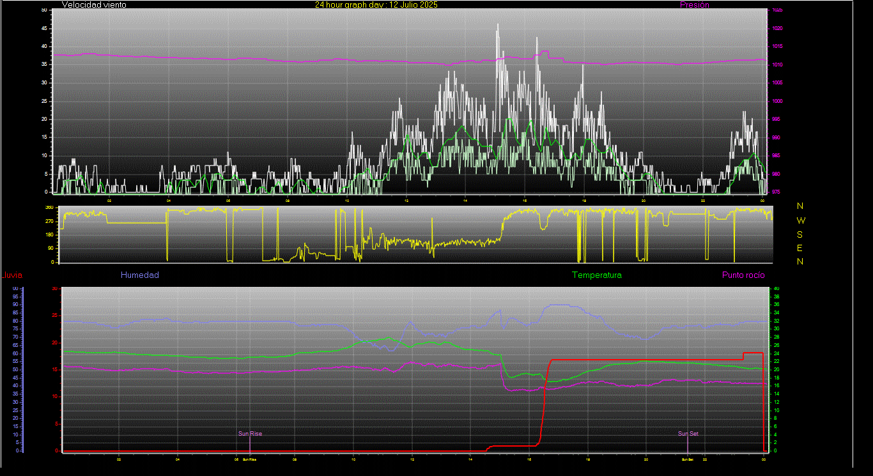The width and height of the screenshot is (873, 476).
Task: Click the '1015' pressure axis value
Action: [777, 47]
